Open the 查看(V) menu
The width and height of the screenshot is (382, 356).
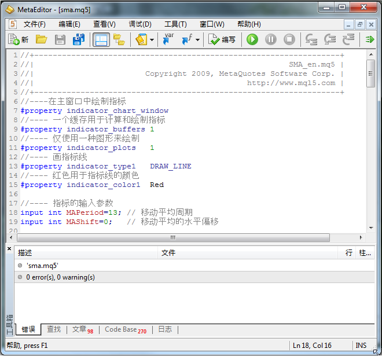105,24
